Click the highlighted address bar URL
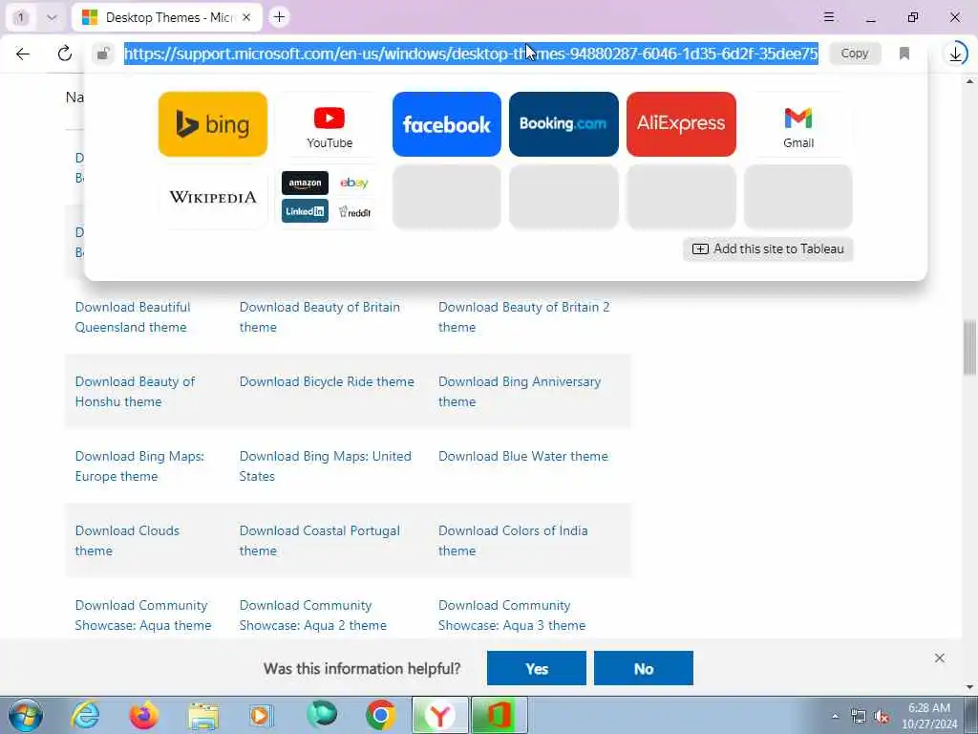 [x=471, y=54]
